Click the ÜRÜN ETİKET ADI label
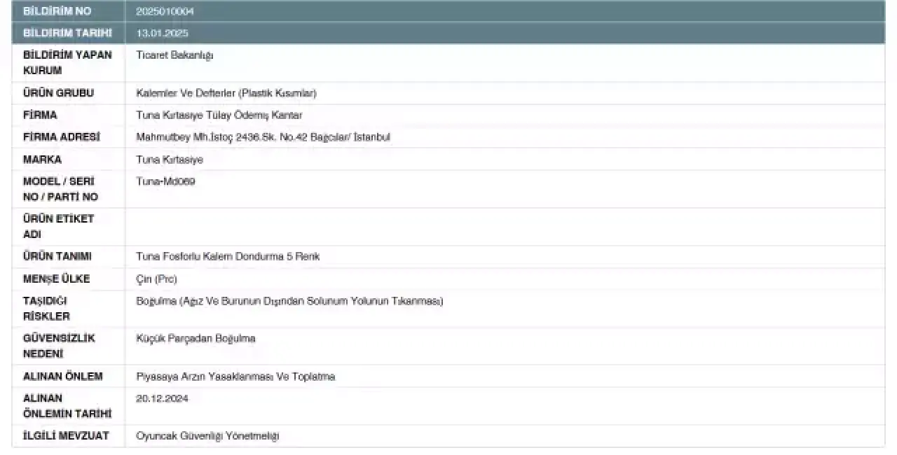Viewport: 897px width, 455px height. click(58, 227)
